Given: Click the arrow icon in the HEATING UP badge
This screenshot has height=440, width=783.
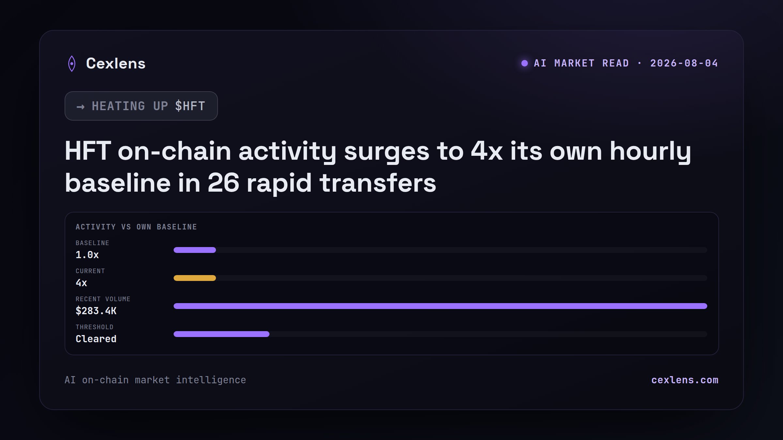Looking at the screenshot, I should click(81, 107).
